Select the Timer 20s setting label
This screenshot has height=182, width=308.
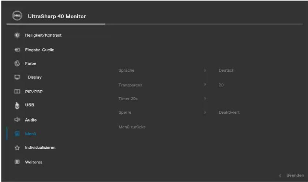pyautogui.click(x=128, y=99)
